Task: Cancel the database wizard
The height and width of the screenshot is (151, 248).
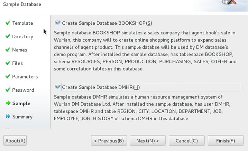Action: 187,141
